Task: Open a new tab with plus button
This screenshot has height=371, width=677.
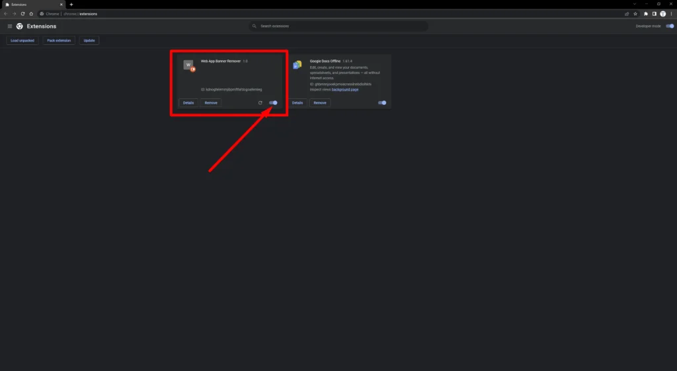Action: [71, 4]
